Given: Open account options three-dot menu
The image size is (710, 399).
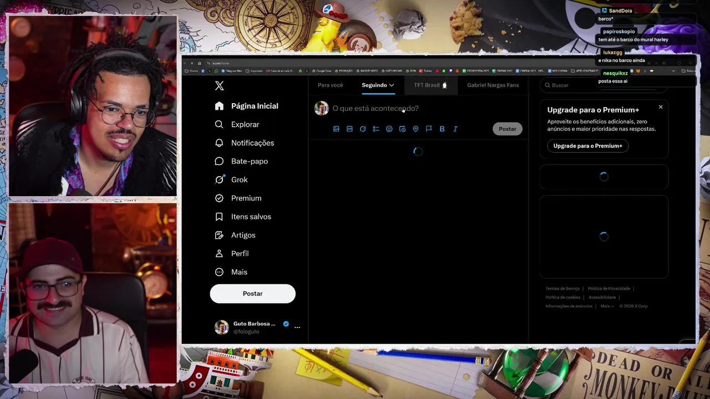Looking at the screenshot, I should click(x=297, y=328).
